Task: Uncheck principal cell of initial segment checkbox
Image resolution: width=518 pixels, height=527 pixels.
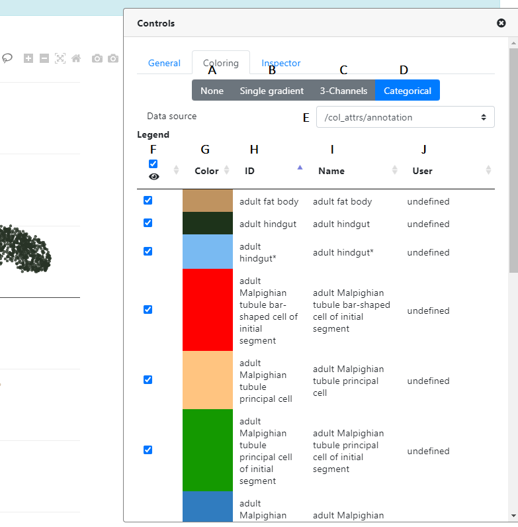Action: pyautogui.click(x=148, y=450)
